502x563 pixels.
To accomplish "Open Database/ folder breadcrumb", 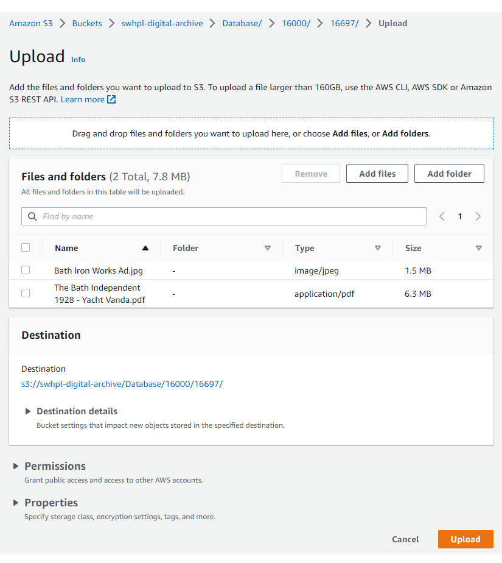I will (242, 23).
